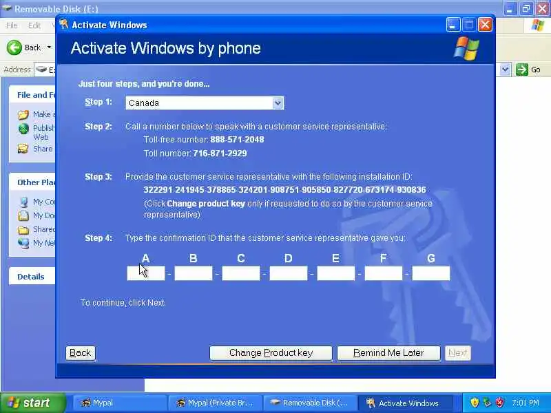Click confirmation ID field D

(x=289, y=273)
